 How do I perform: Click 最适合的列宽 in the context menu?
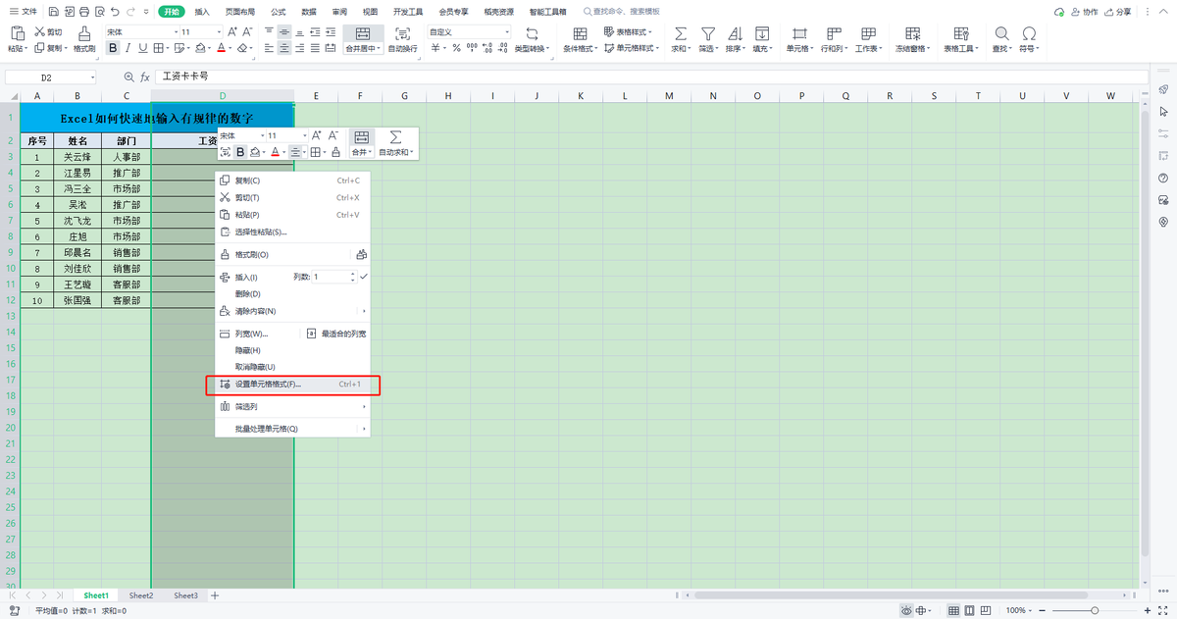(336, 334)
